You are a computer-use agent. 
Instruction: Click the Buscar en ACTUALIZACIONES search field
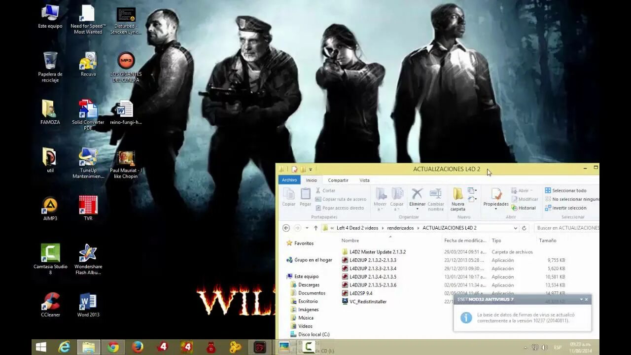point(567,228)
